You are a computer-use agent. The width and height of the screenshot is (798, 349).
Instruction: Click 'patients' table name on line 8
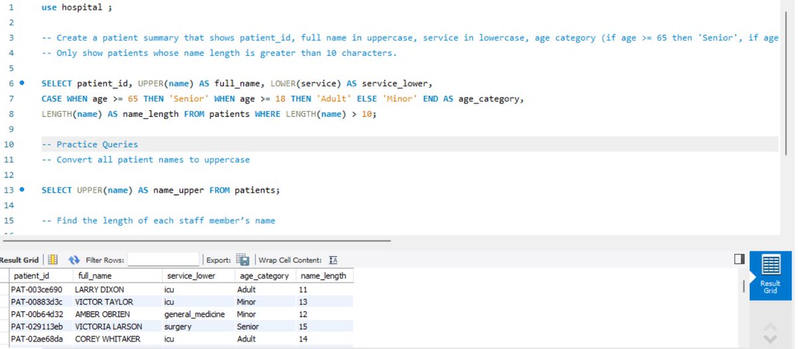point(230,114)
